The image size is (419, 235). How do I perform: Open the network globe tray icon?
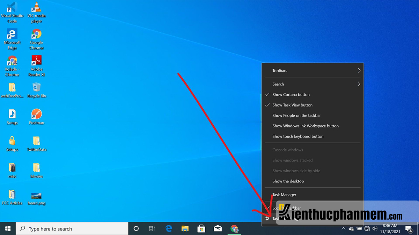point(367,229)
